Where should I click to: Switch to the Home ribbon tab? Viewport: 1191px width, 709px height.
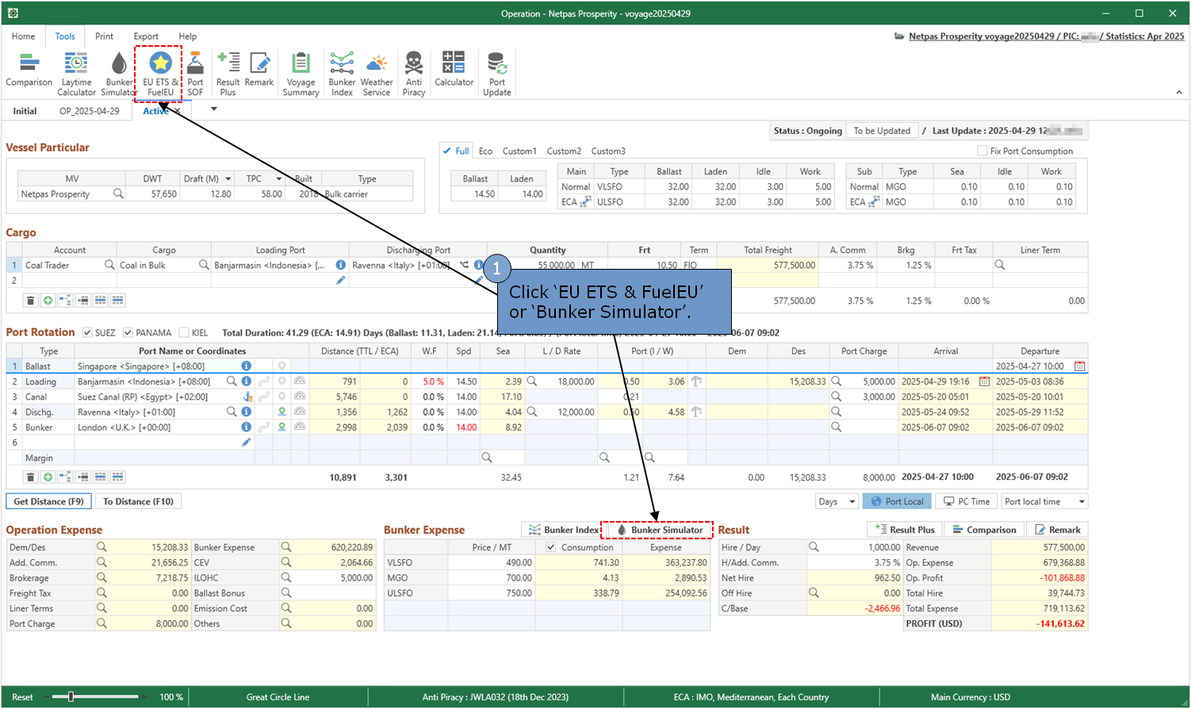coord(23,36)
